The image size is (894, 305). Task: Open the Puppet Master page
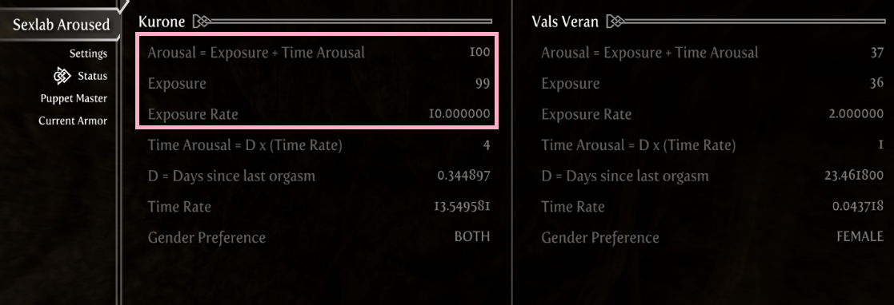point(74,98)
